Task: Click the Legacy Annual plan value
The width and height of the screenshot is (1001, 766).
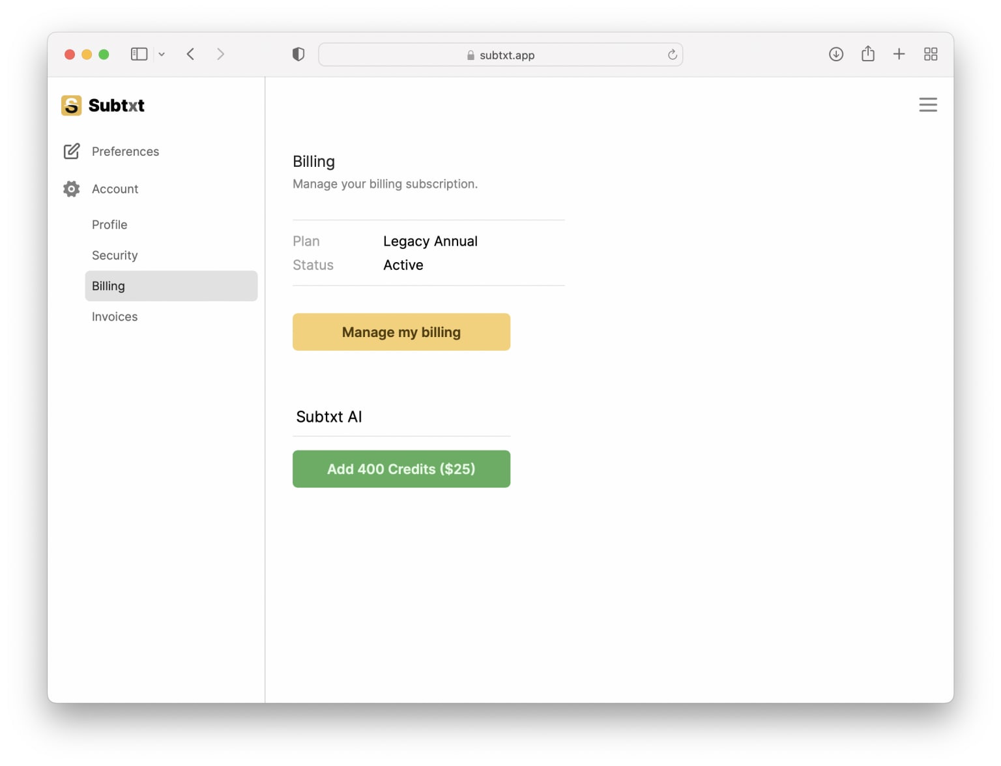Action: tap(430, 241)
